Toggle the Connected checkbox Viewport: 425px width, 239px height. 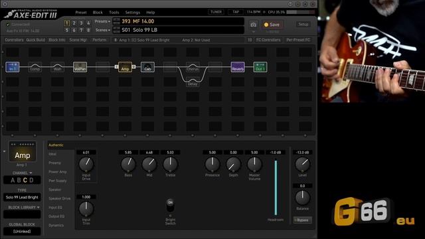pyautogui.click(x=7, y=25)
